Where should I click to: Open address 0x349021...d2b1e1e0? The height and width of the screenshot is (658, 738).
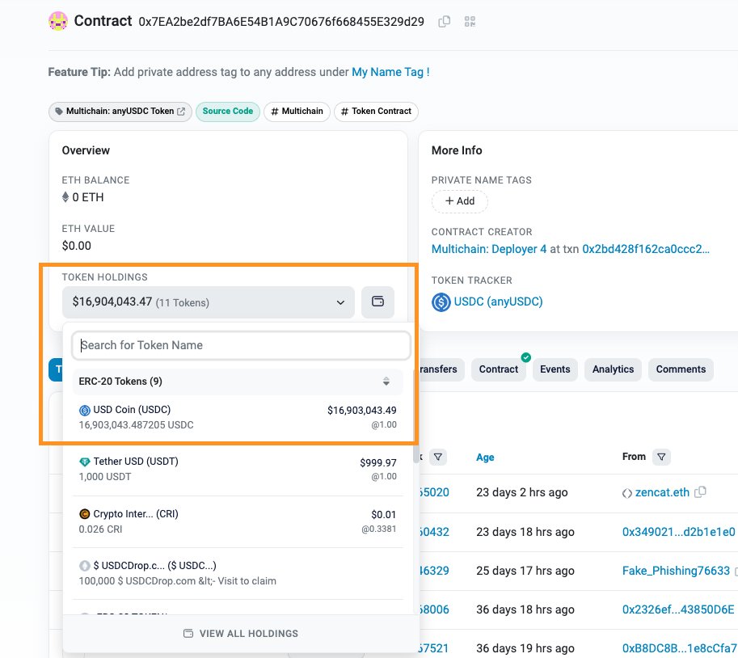tap(678, 532)
